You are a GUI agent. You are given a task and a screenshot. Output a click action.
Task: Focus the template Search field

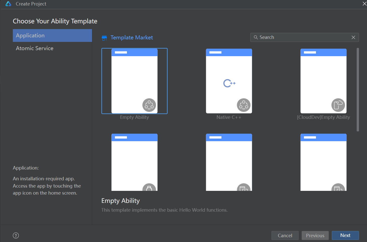pyautogui.click(x=304, y=37)
